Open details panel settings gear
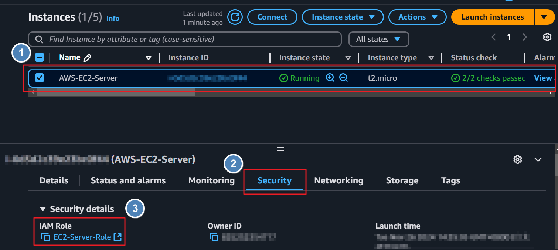 (518, 159)
